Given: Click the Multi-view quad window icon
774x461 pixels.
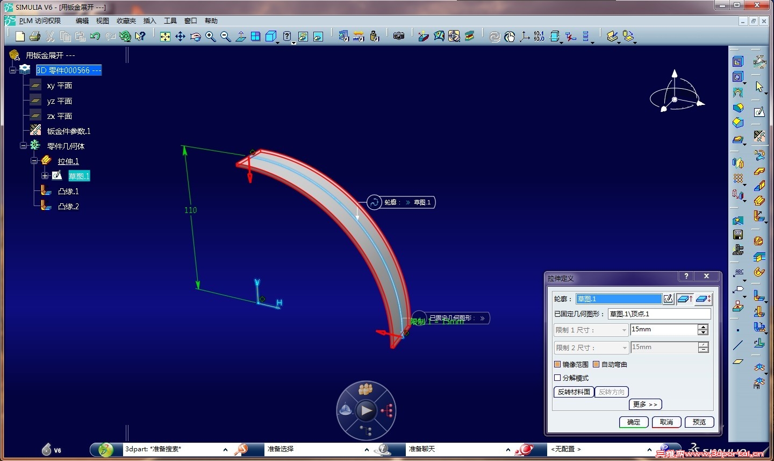Looking at the screenshot, I should 255,36.
